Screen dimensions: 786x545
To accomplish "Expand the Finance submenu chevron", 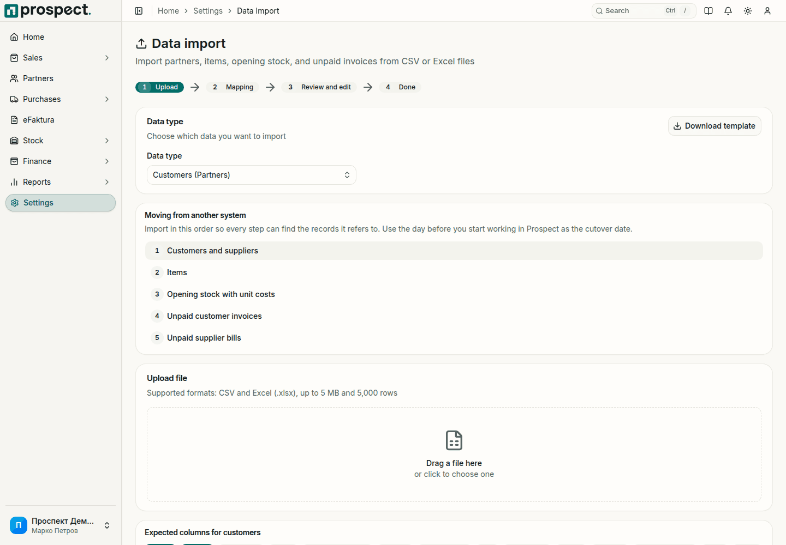I will coord(107,161).
